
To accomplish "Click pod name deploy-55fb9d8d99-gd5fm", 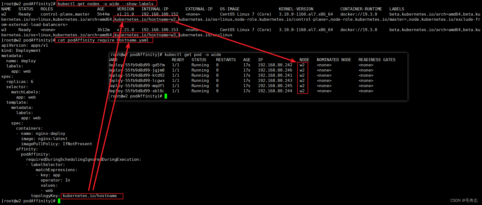I will 137,65.
